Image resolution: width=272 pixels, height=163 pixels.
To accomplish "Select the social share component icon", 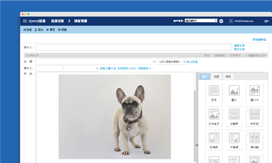I will point(234,159).
